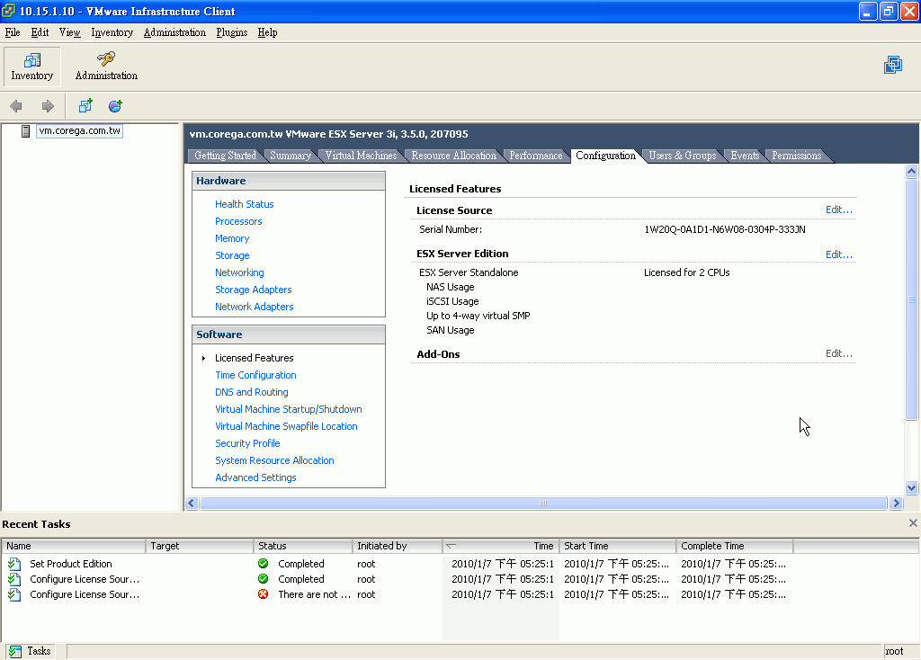Viewport: 921px width, 660px height.
Task: Switch to the Summary tab
Action: tap(291, 156)
